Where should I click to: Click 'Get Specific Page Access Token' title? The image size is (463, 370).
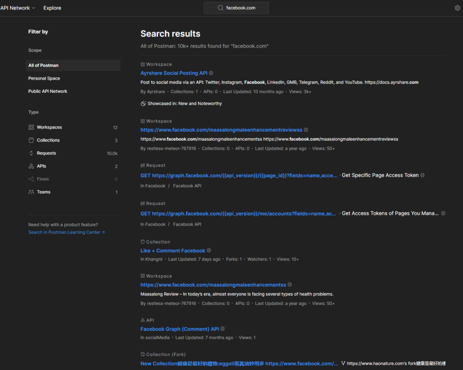(x=380, y=175)
